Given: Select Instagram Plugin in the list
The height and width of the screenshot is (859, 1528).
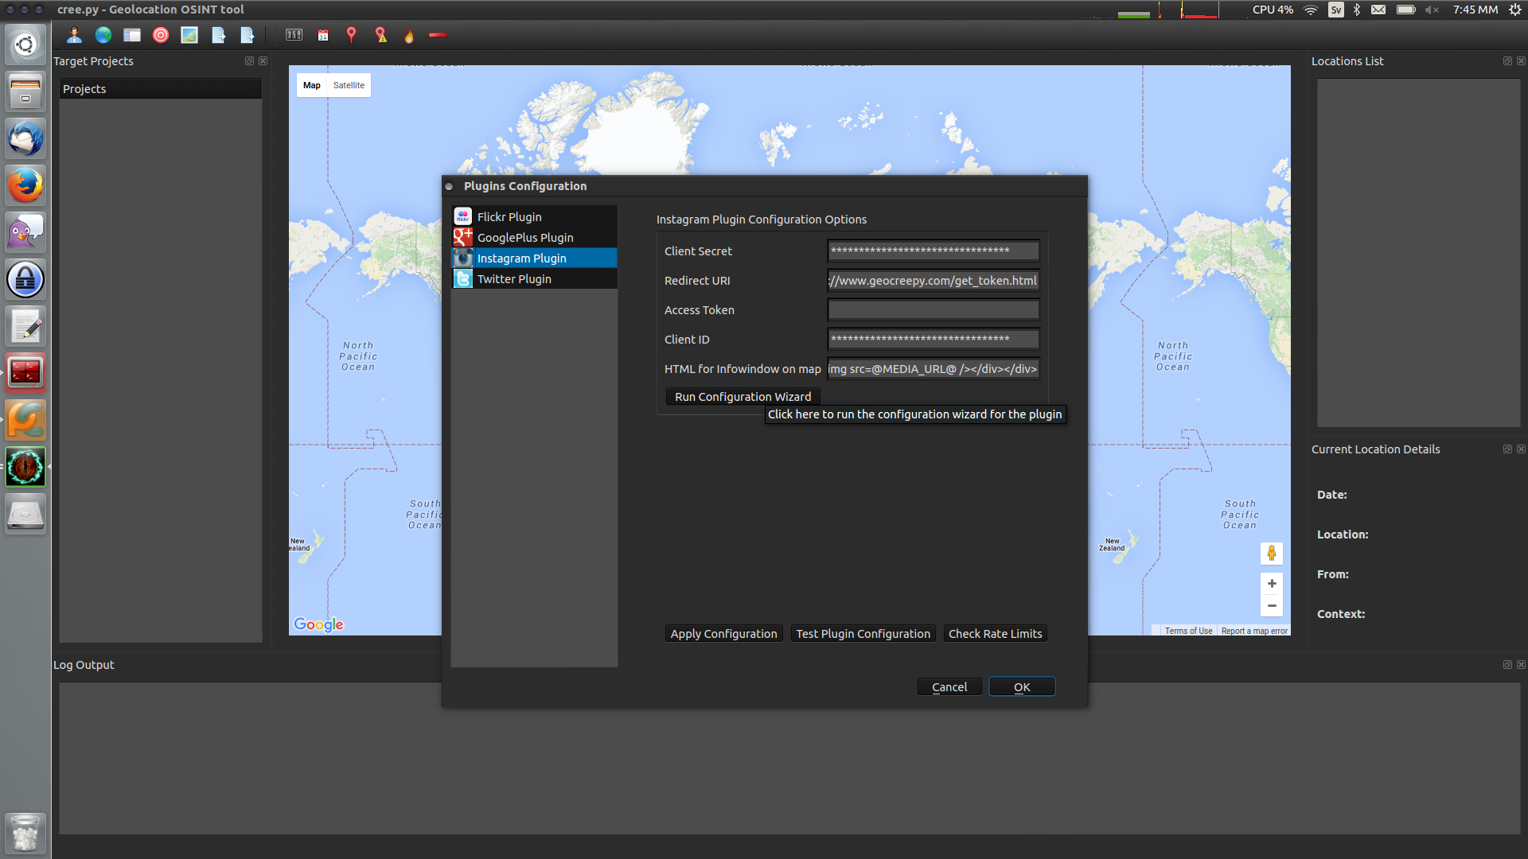Looking at the screenshot, I should 534,258.
